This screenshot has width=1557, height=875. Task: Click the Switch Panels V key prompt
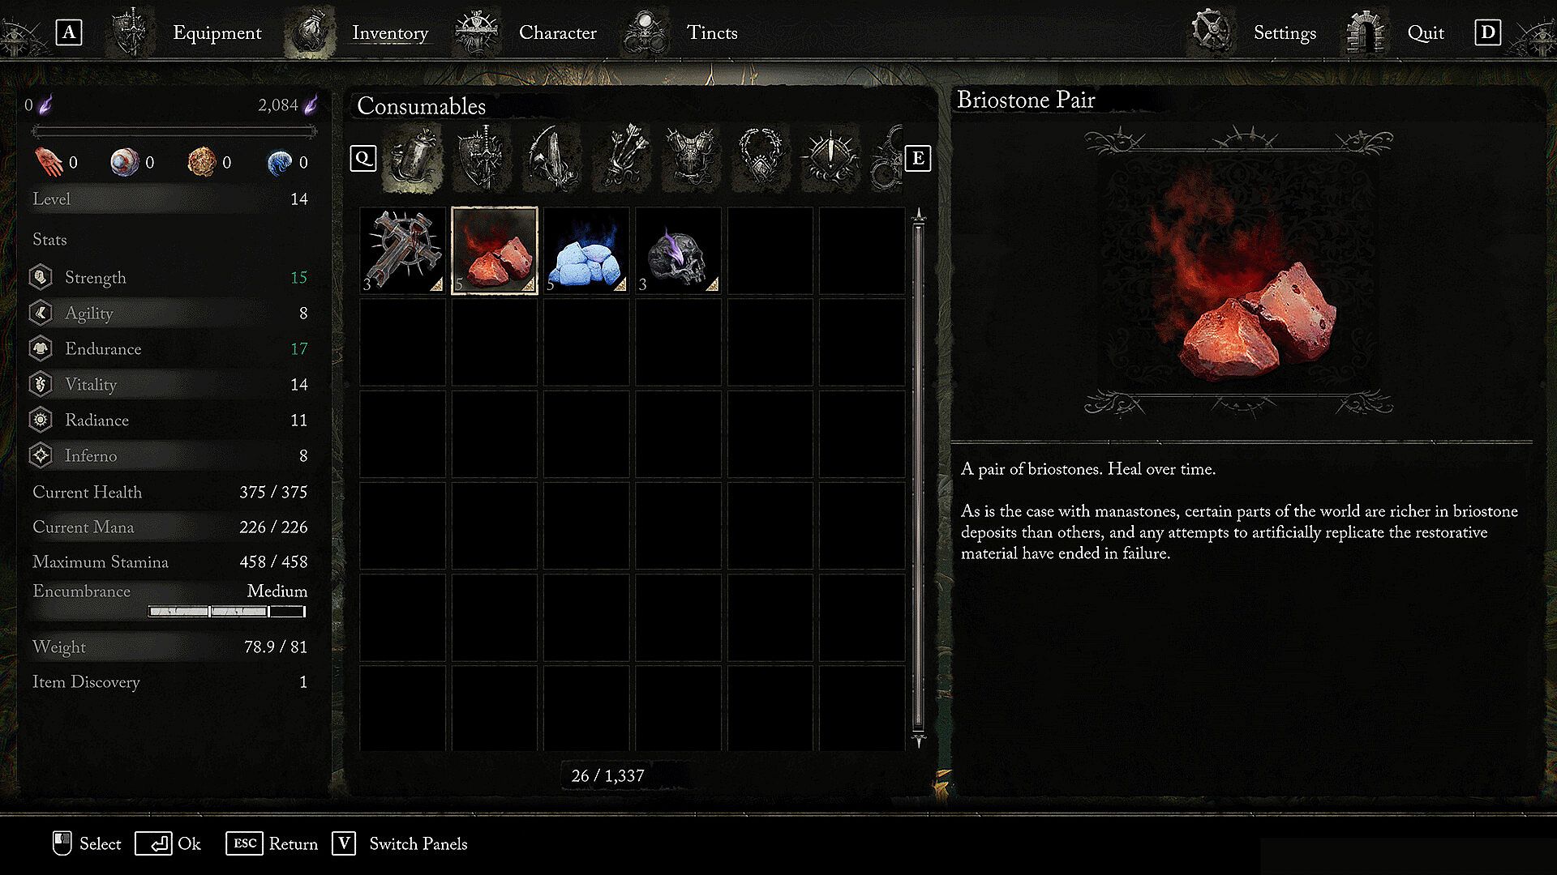pos(344,843)
